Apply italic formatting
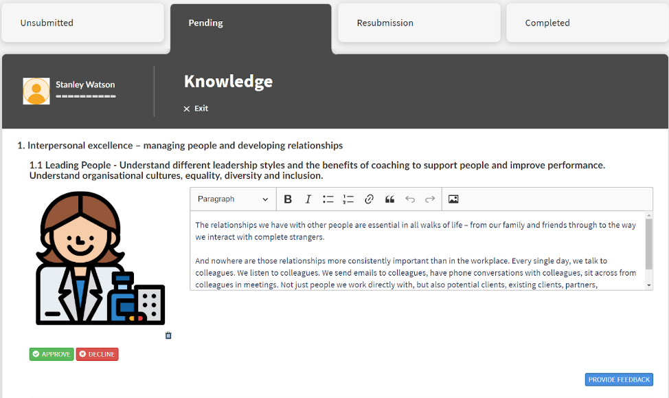This screenshot has height=398, width=669. tap(308, 199)
